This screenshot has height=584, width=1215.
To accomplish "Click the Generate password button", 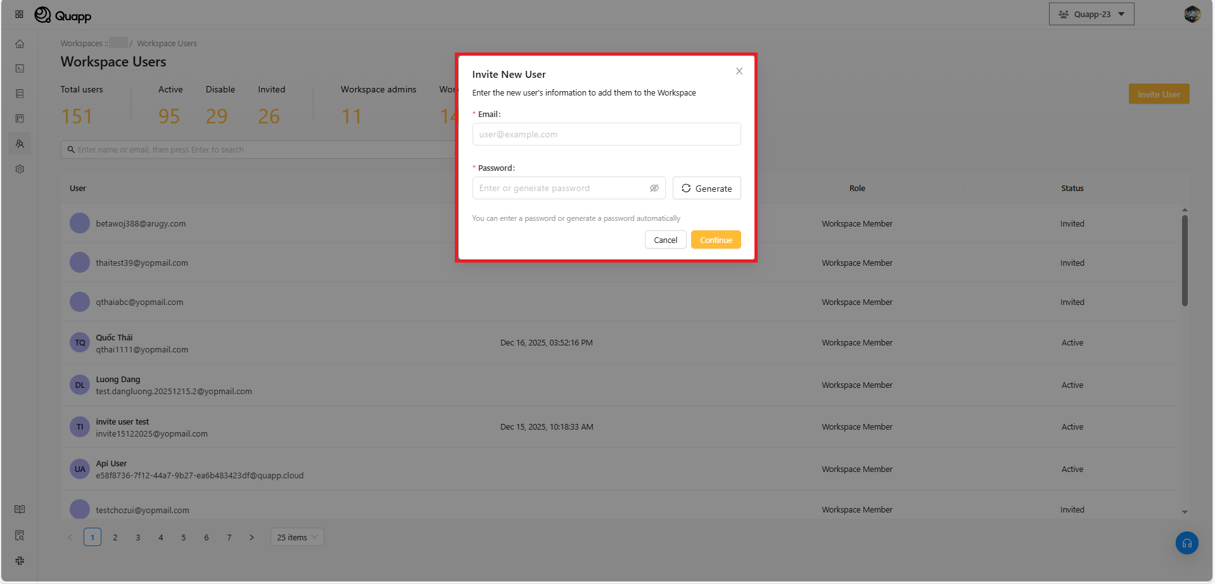I will 706,189.
